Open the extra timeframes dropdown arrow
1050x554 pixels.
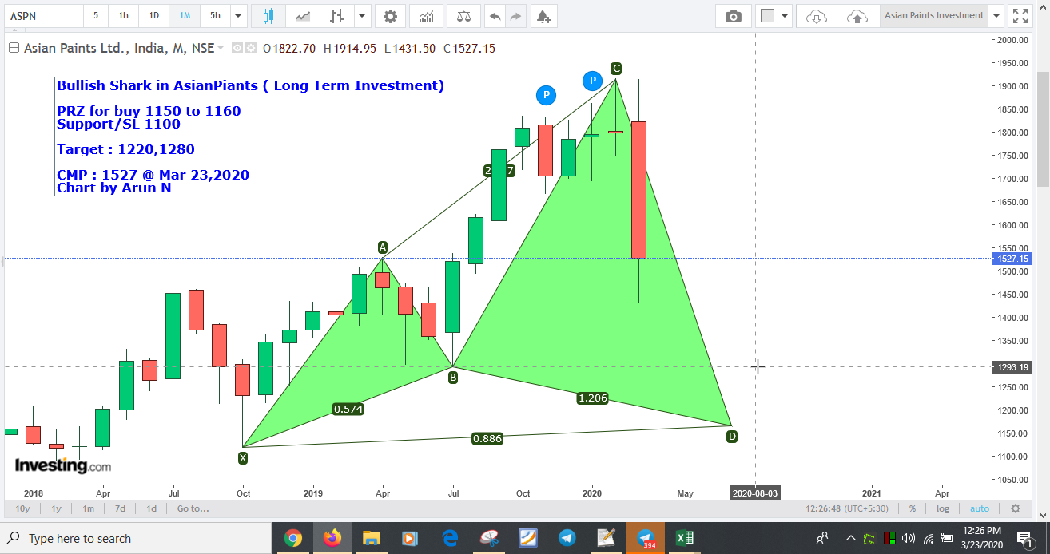[237, 16]
